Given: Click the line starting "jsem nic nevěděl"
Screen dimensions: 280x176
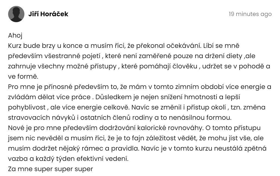Looking at the screenshot, I should pos(136,138).
